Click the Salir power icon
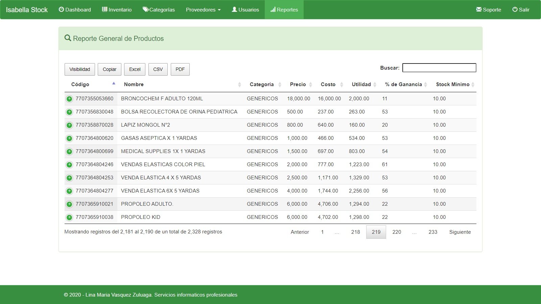541x304 pixels. [x=515, y=9]
